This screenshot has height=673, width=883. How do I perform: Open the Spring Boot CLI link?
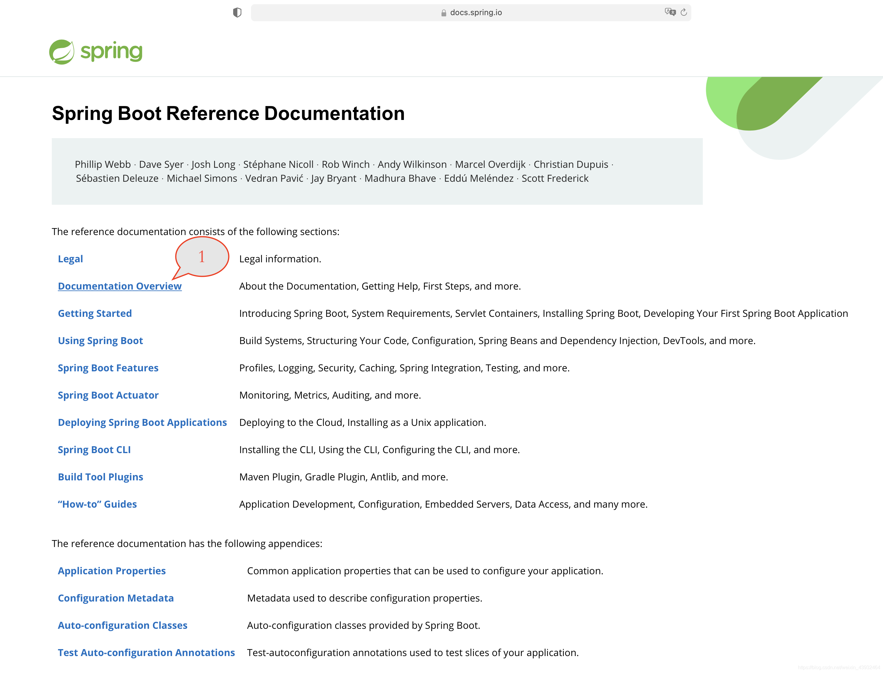coord(94,449)
